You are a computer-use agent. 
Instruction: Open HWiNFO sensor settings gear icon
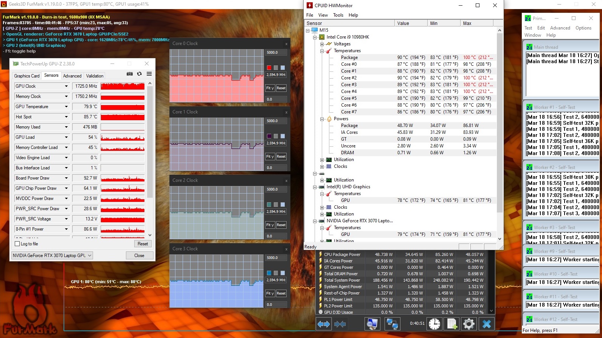[x=469, y=324]
